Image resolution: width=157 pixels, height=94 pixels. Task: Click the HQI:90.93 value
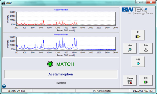(x=61, y=83)
